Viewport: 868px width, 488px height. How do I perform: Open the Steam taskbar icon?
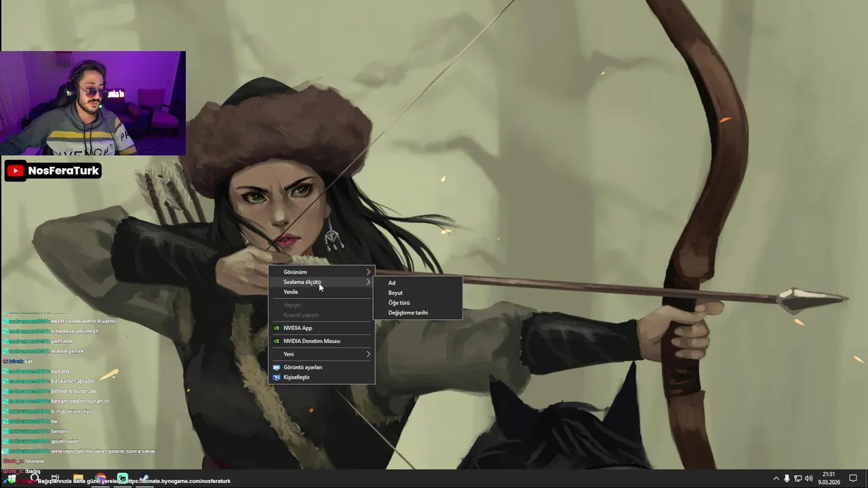click(144, 479)
